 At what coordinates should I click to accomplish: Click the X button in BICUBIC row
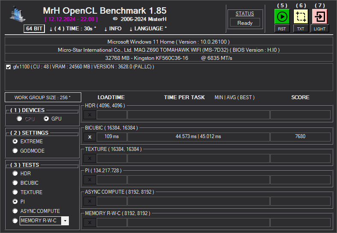[x=90, y=137]
